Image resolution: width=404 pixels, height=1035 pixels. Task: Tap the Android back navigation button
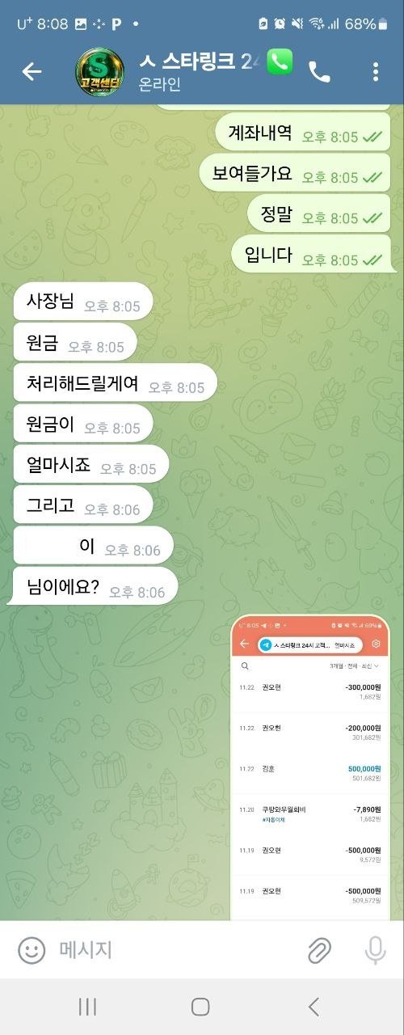point(314,1006)
